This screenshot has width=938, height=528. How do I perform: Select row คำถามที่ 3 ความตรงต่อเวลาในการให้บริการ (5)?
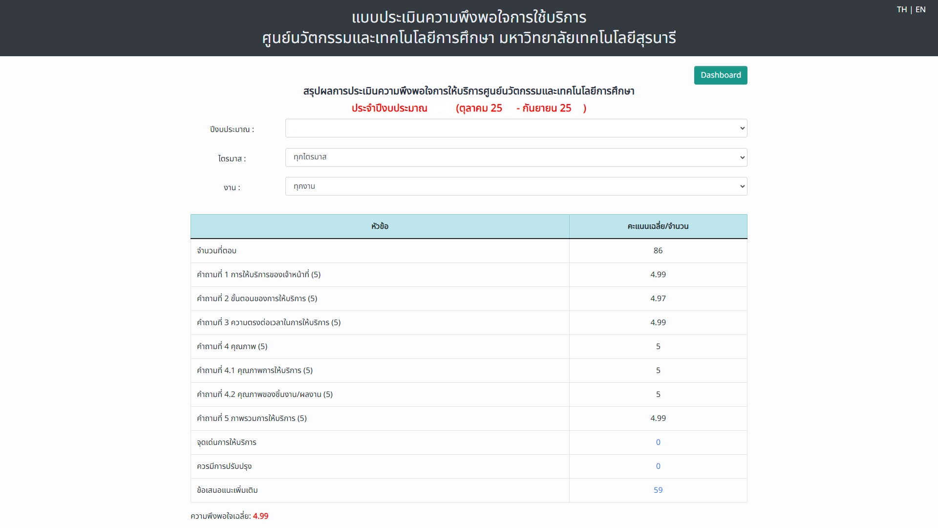[x=469, y=323]
